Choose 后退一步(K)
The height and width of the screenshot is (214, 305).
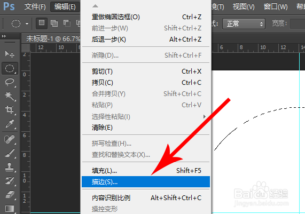[146, 39]
